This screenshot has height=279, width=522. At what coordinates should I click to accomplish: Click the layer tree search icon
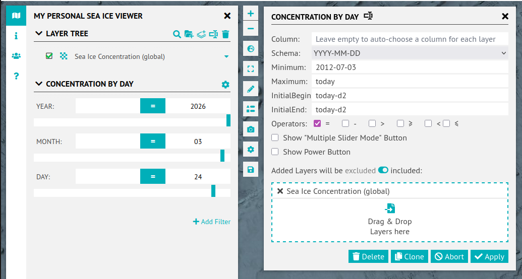pyautogui.click(x=177, y=34)
